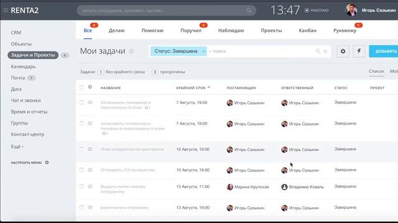Open CRM in the sidebar
Screen dimensions: 398x223
[x=16, y=33]
